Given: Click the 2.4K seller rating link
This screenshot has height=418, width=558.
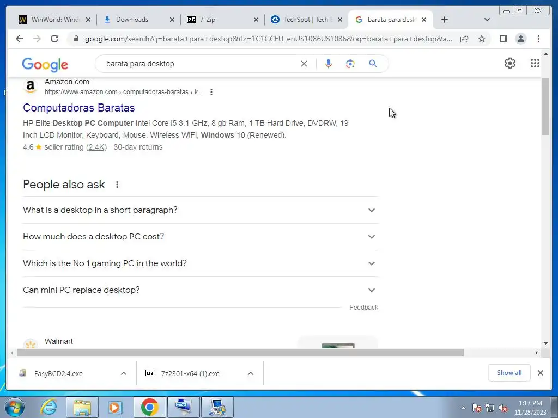Looking at the screenshot, I should point(96,147).
